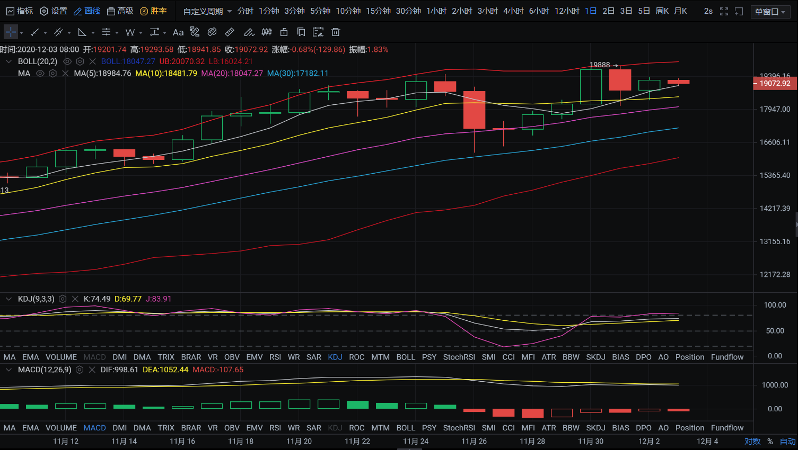The height and width of the screenshot is (450, 798).
Task: Remove the KDJ indicator with X
Action: coord(75,299)
